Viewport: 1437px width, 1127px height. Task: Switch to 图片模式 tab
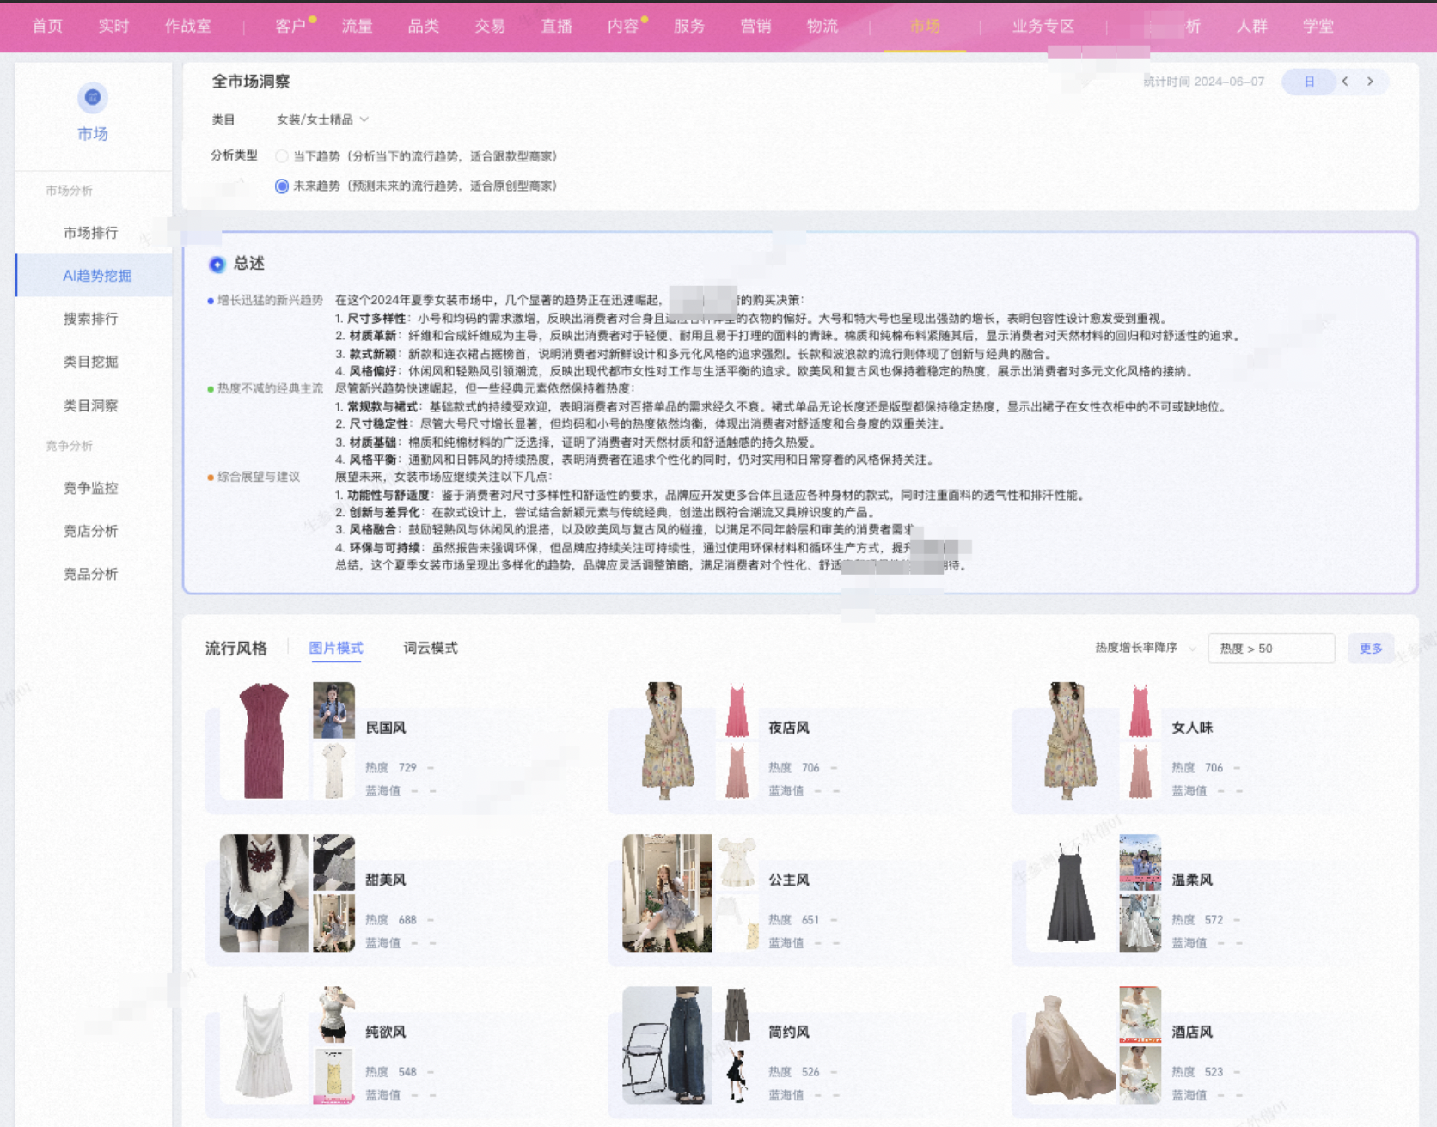point(336,648)
